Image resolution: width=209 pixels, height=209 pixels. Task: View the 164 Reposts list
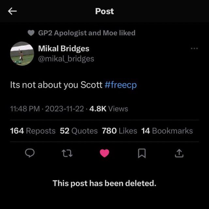click(x=33, y=131)
